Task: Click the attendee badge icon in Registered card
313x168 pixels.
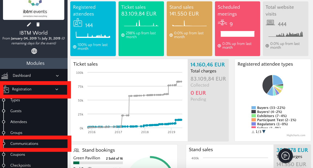Action: [x=78, y=23]
